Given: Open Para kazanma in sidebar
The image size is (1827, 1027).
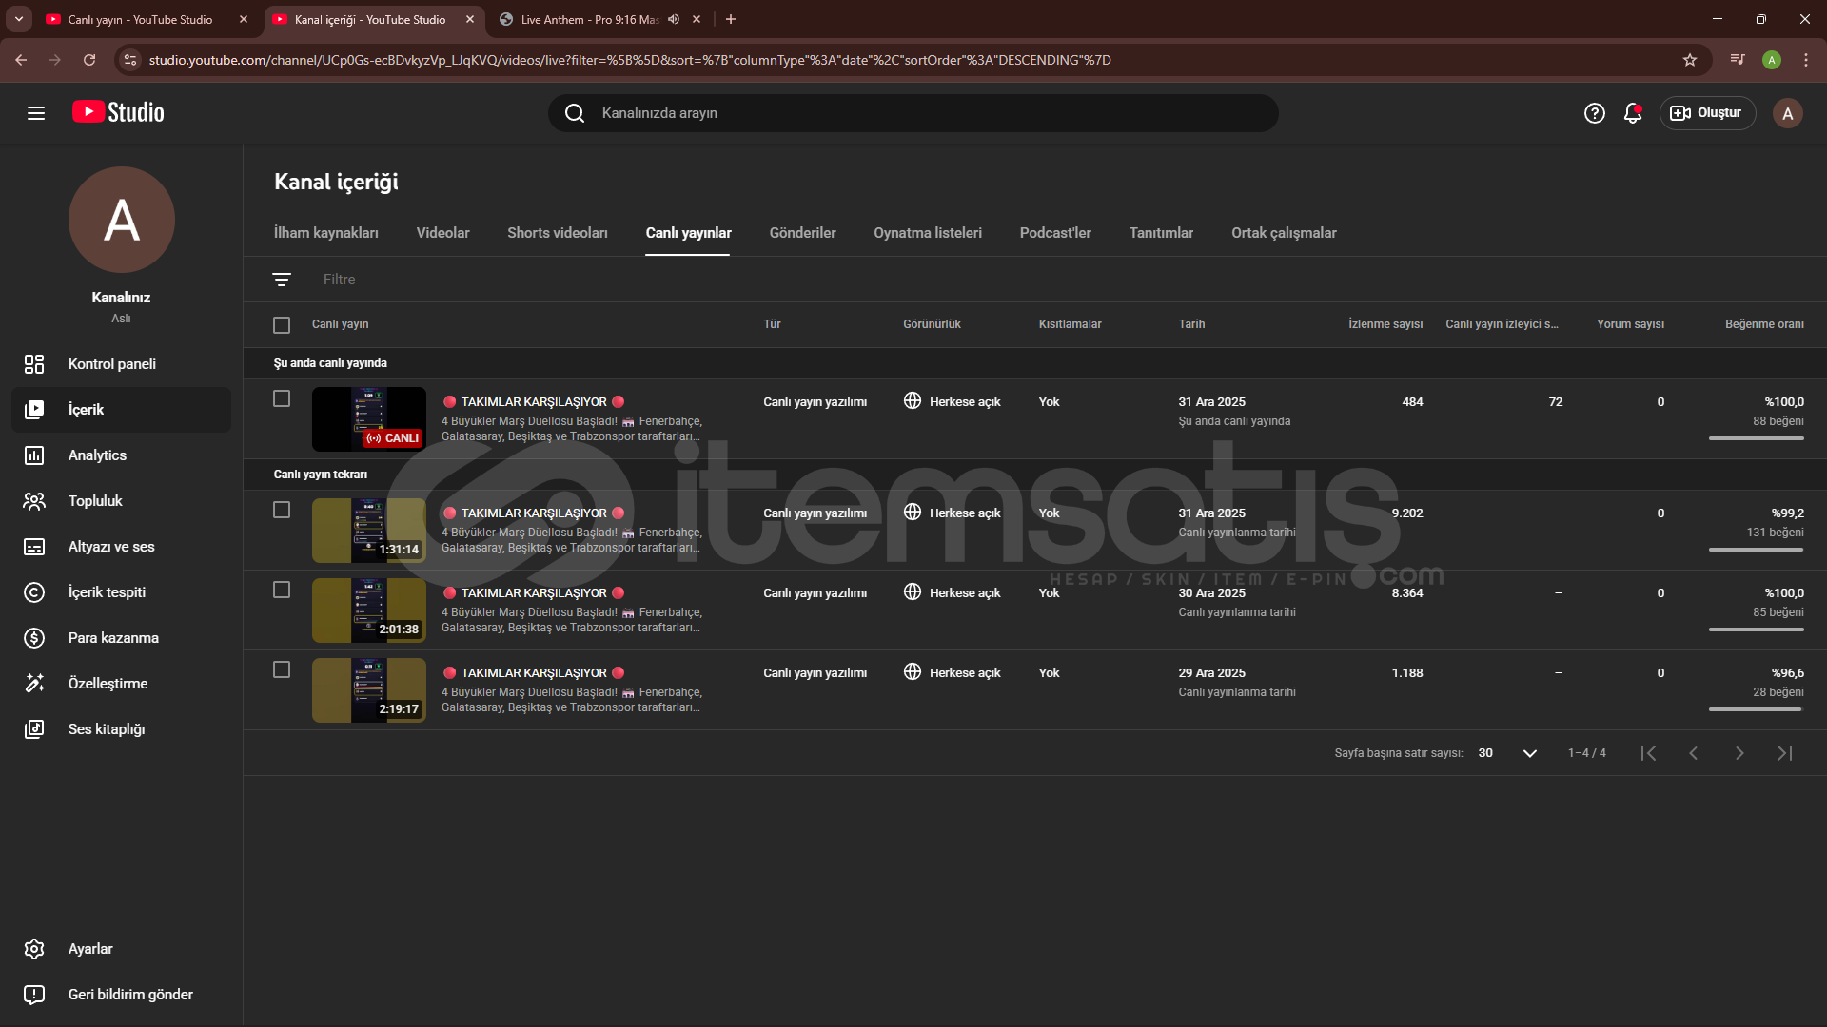Looking at the screenshot, I should point(112,638).
